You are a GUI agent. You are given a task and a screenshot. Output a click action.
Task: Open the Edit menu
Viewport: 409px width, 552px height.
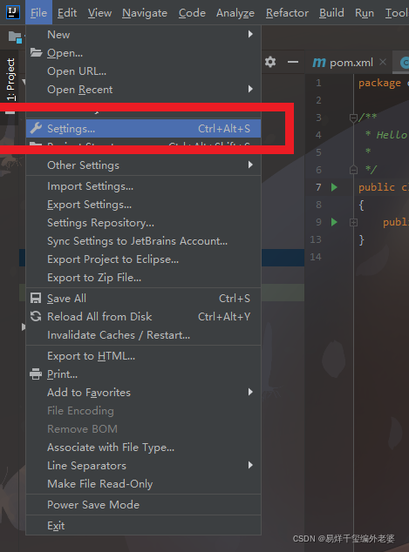coord(67,13)
